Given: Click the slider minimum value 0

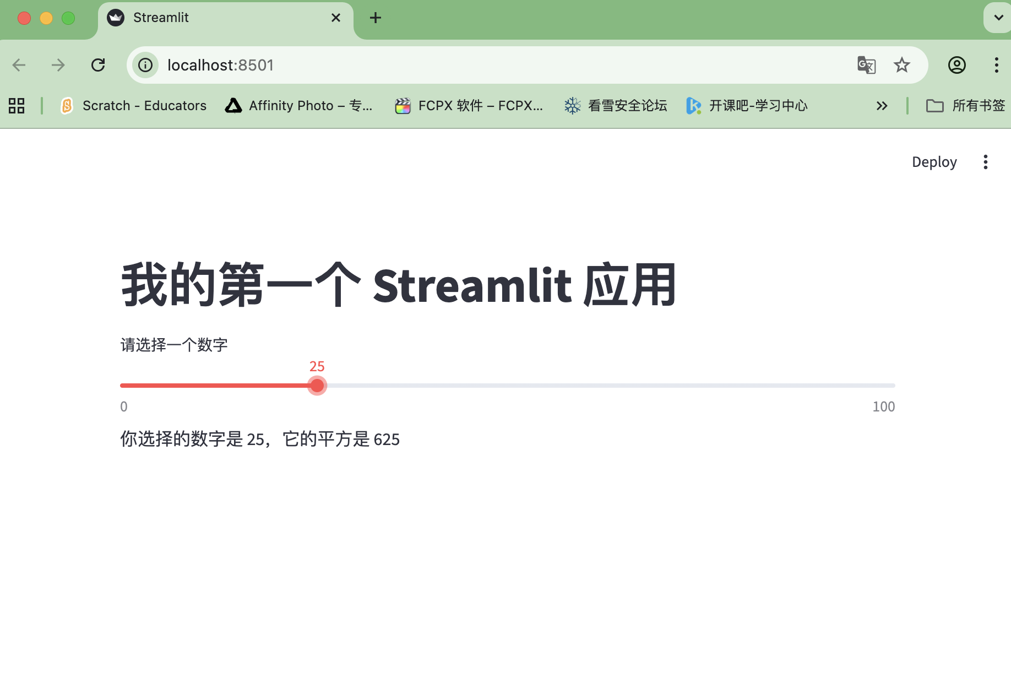Looking at the screenshot, I should 124,406.
